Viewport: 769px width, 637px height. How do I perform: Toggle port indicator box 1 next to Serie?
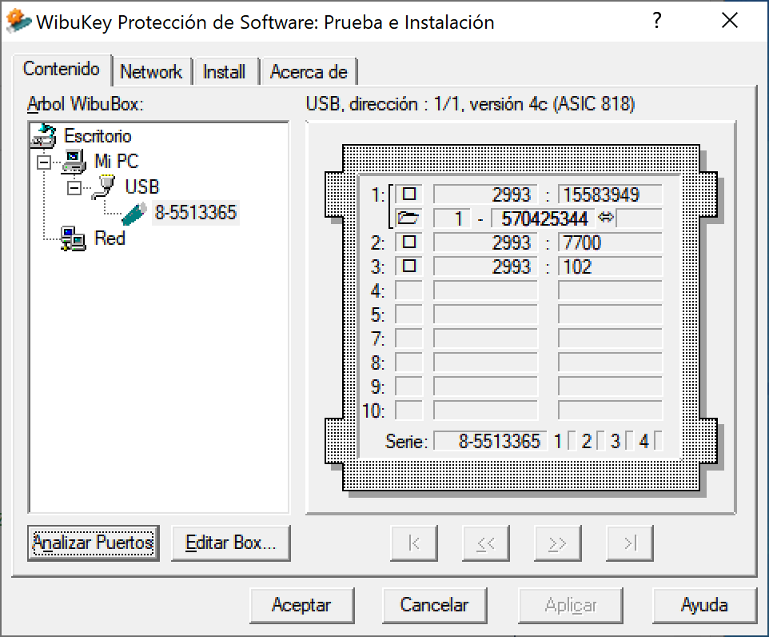572,441
